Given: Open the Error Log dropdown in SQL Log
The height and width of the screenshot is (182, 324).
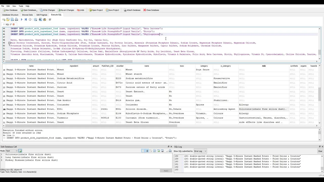Looking at the screenshot, I should tap(200, 151).
